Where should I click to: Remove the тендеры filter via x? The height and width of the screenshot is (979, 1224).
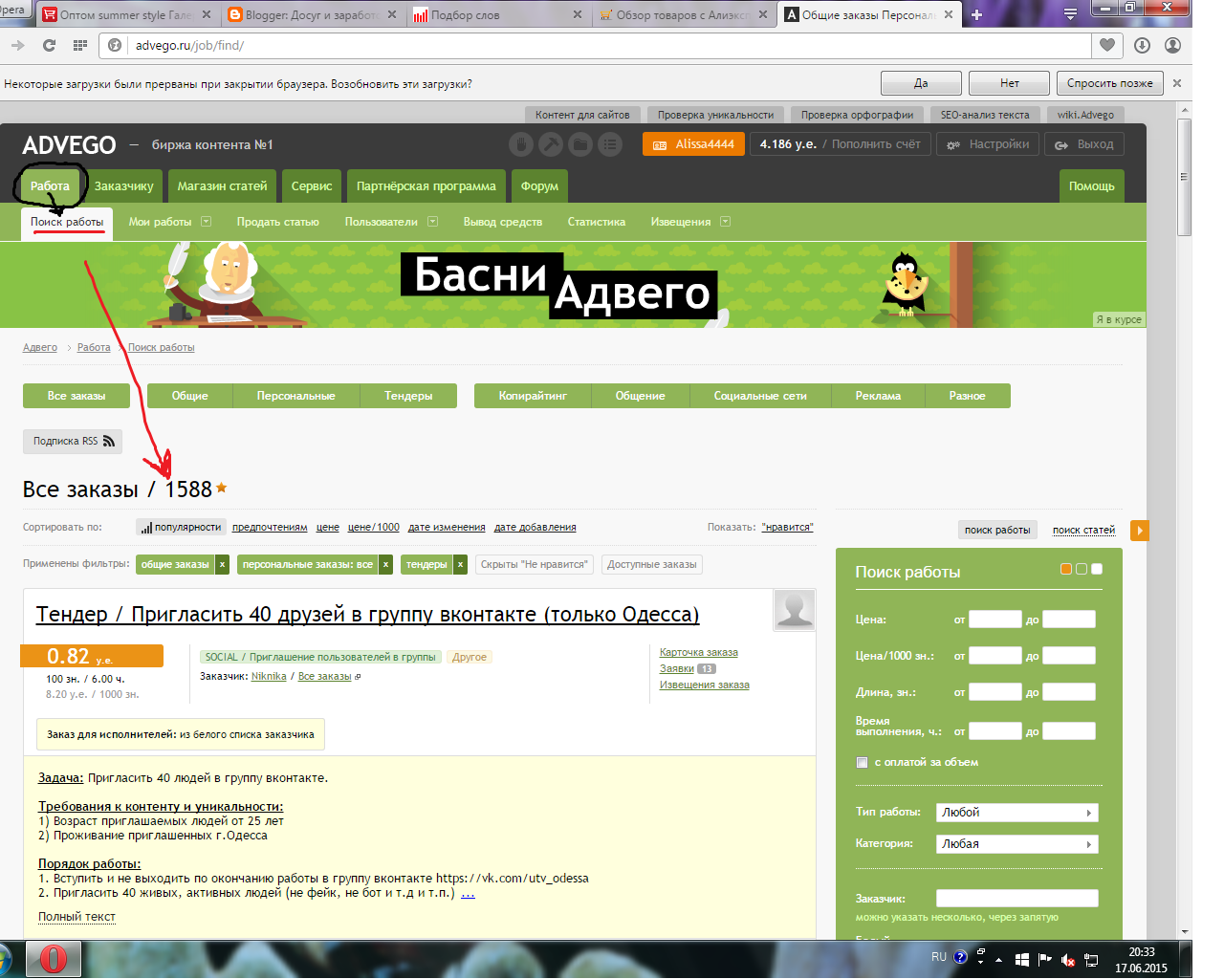[460, 565]
